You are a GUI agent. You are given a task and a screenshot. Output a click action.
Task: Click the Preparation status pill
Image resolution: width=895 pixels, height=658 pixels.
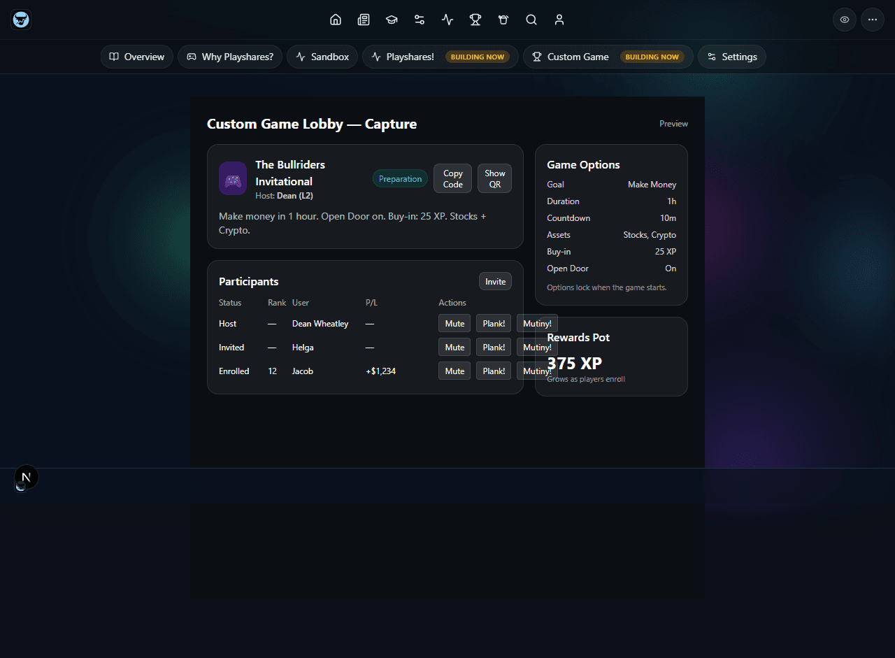coord(400,178)
